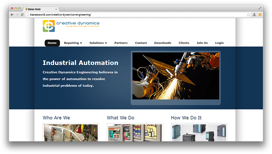272x154 pixels.
Task: Click the browser back arrow
Action: [12, 14]
